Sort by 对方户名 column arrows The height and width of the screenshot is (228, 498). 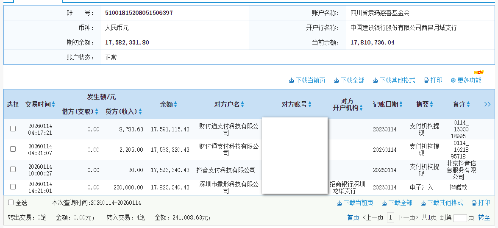(x=242, y=105)
